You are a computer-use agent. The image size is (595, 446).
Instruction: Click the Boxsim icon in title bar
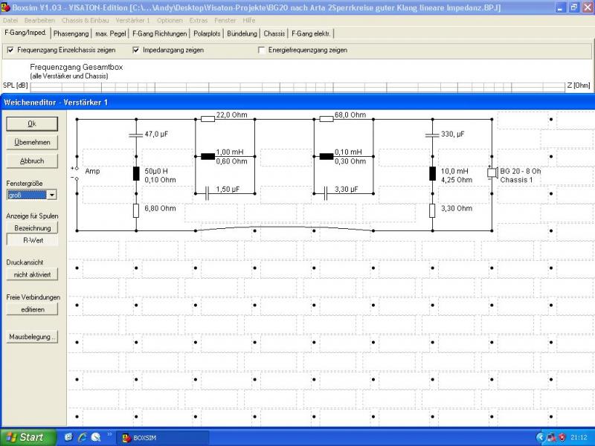point(5,7)
